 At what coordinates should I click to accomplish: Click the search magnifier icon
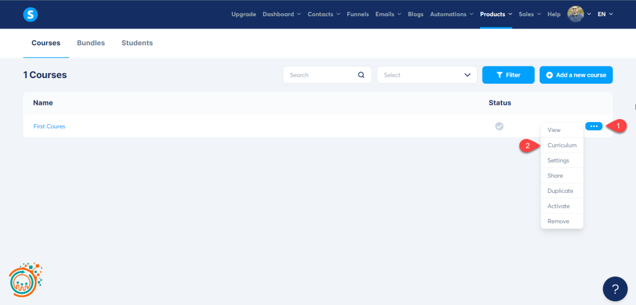(361, 75)
